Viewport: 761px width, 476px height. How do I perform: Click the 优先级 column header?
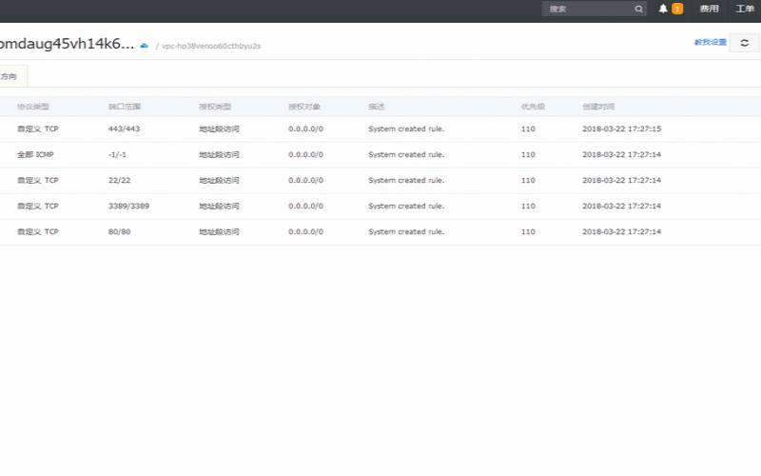click(532, 107)
